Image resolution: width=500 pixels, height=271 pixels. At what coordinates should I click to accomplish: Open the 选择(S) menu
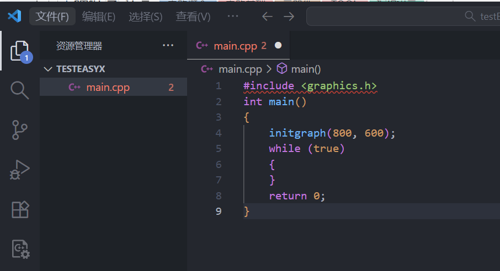[x=145, y=16]
